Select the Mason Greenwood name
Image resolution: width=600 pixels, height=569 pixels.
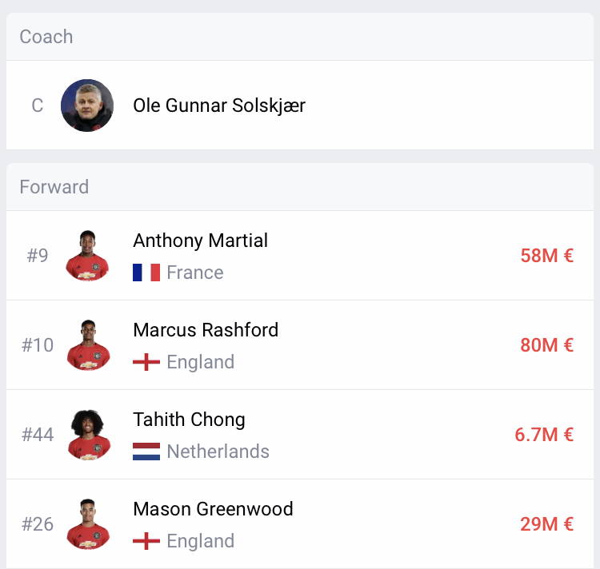click(213, 509)
